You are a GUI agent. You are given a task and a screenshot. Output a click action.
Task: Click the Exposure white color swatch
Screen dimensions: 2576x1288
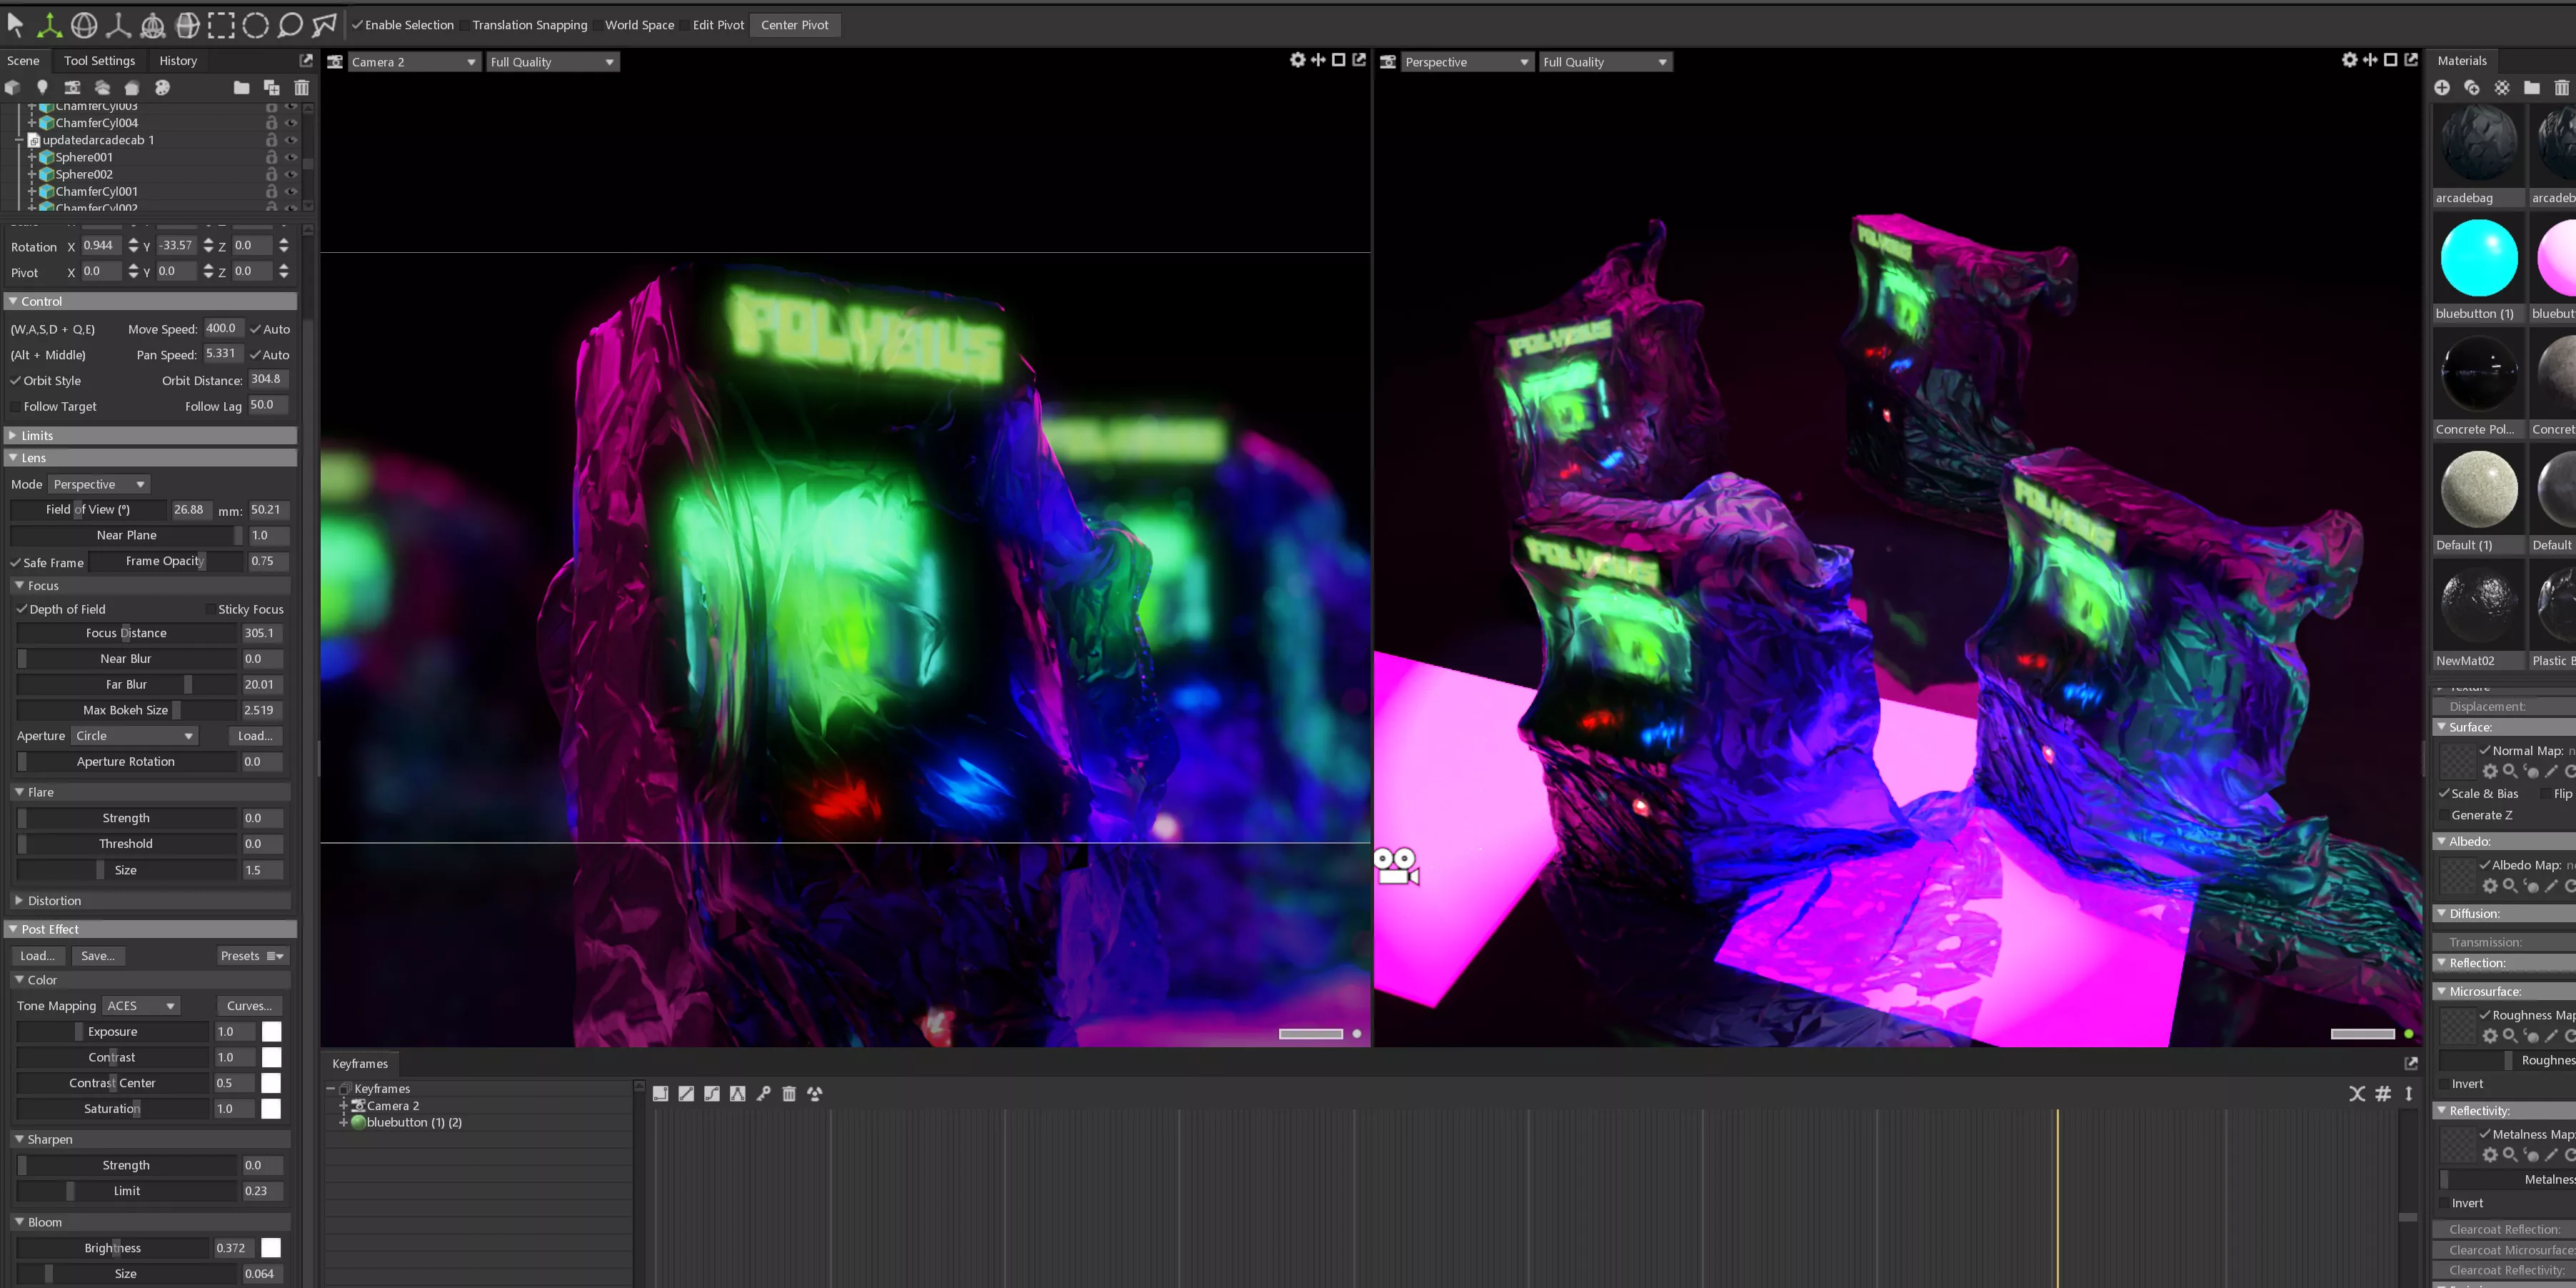[271, 1032]
